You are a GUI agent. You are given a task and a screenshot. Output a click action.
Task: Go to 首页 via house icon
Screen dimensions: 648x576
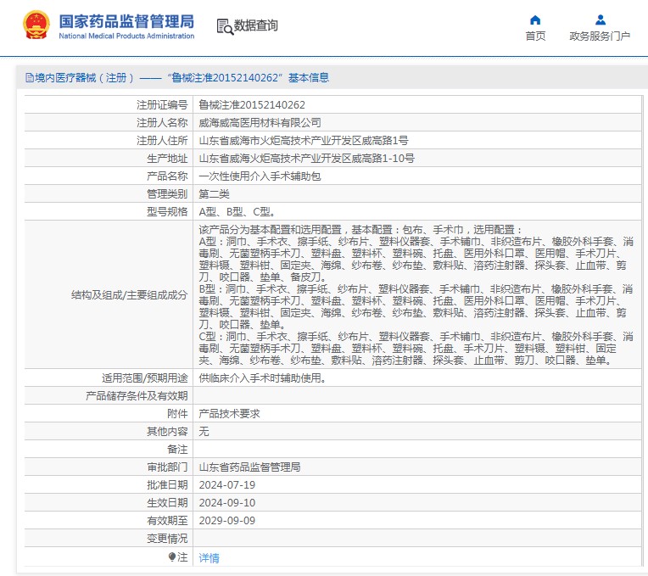(535, 20)
